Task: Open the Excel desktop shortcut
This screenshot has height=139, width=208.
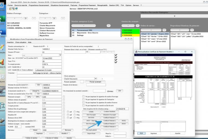Action: pyautogui.click(x=2, y=20)
